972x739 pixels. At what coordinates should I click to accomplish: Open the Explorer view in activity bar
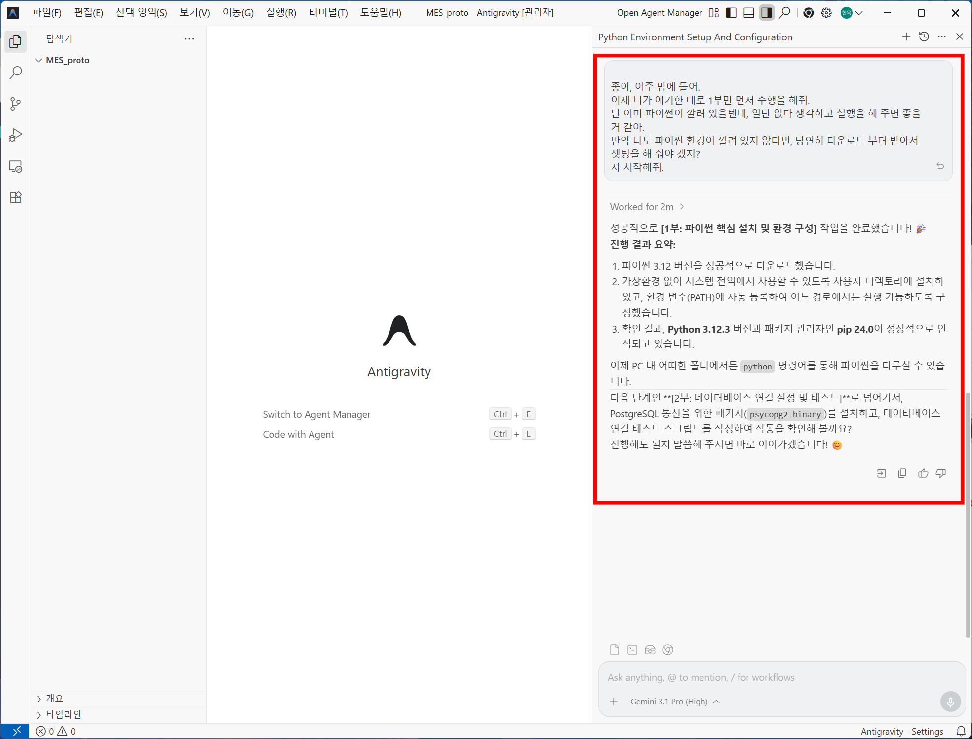(16, 42)
